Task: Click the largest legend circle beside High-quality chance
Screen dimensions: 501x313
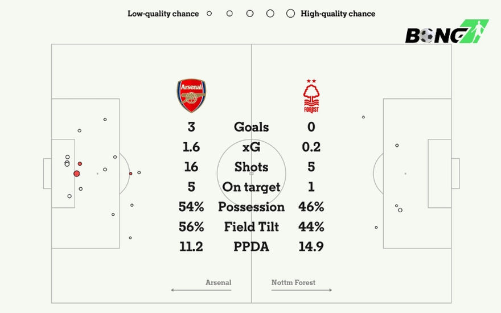Action: pos(290,13)
